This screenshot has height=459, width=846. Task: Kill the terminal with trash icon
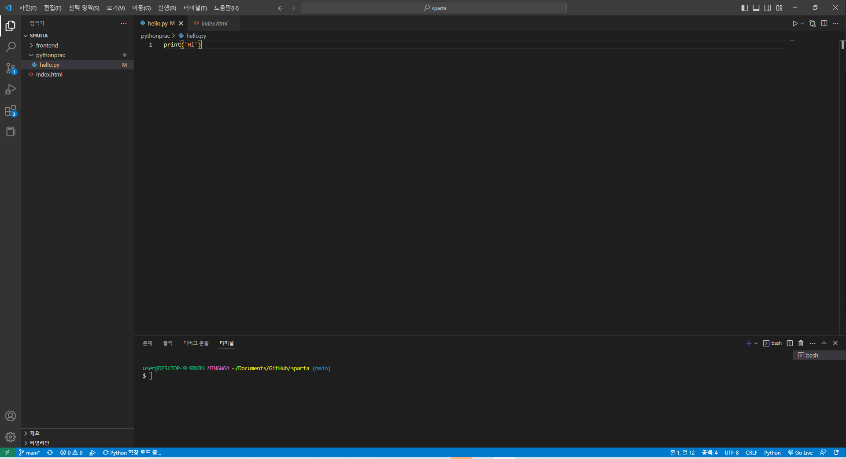coord(801,343)
